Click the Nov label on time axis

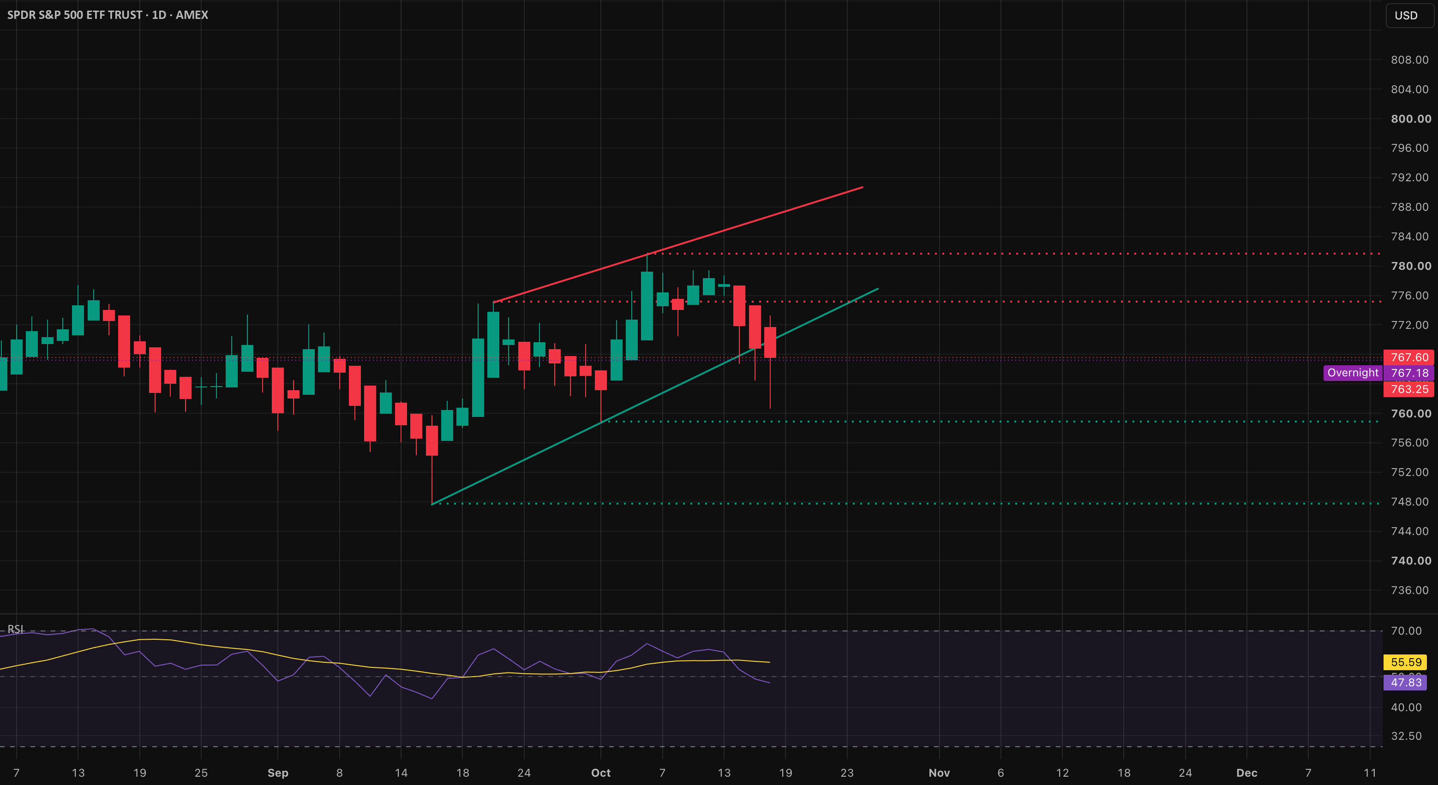[x=939, y=773]
